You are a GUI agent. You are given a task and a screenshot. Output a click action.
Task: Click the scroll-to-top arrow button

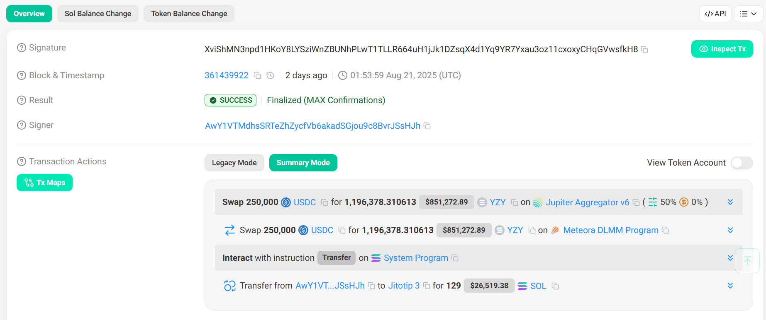[x=747, y=261]
